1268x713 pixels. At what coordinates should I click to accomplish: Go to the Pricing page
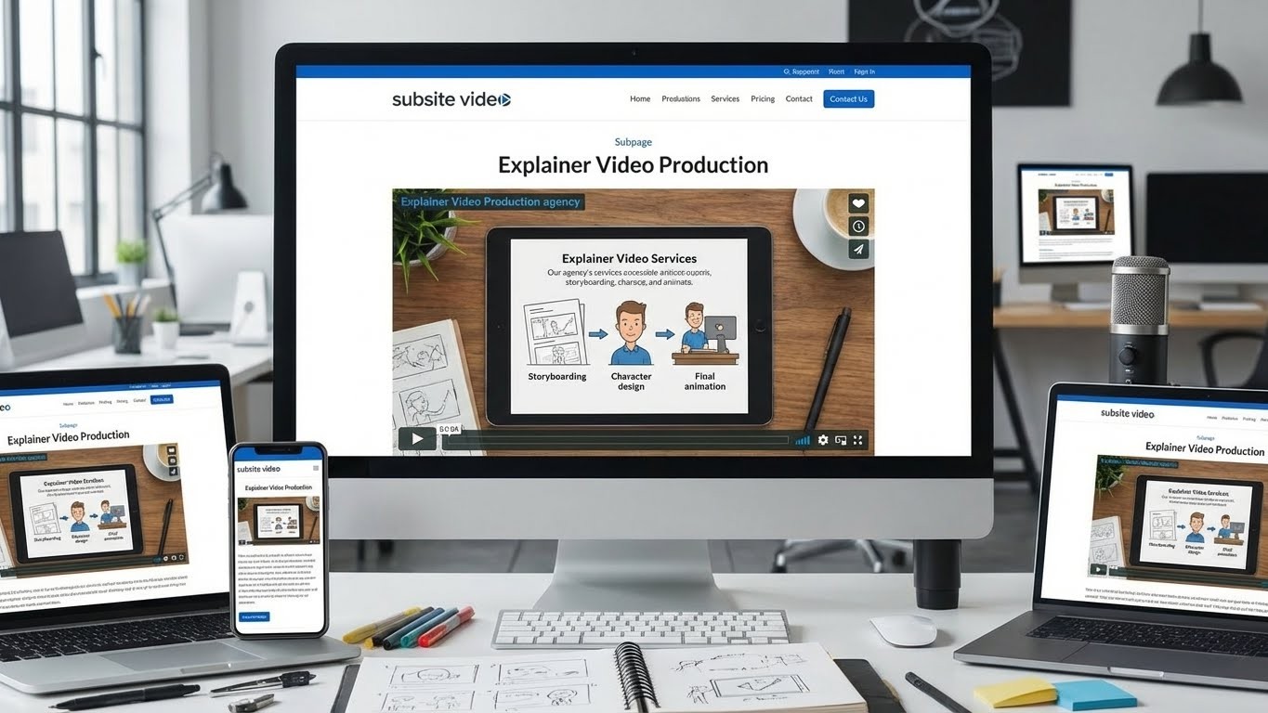(x=763, y=99)
